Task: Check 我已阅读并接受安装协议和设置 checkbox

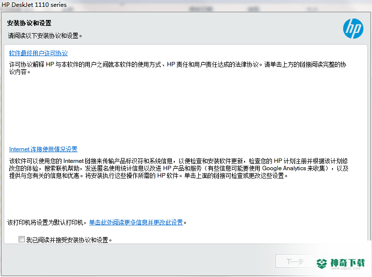Action: pos(21,239)
